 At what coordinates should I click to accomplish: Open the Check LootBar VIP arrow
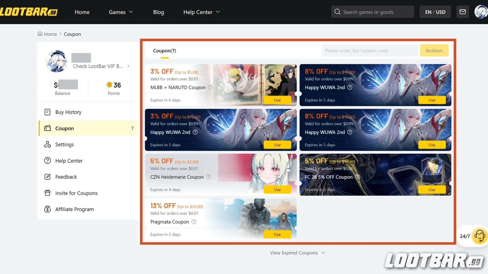coord(128,66)
